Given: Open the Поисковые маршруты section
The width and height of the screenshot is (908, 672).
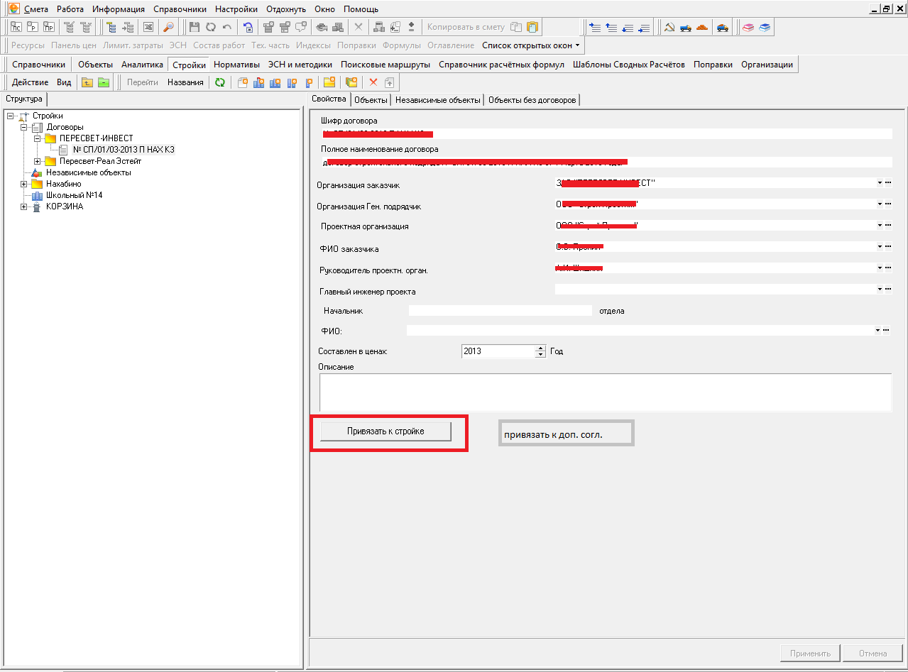Looking at the screenshot, I should [385, 65].
